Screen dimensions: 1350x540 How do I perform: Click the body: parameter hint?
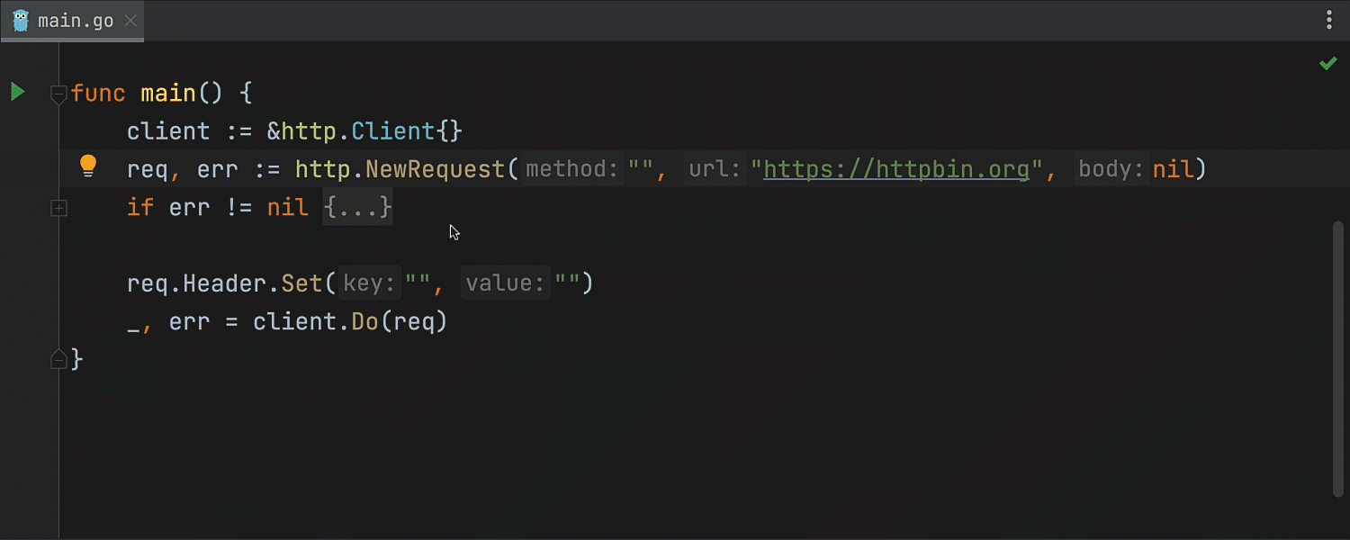(1111, 169)
